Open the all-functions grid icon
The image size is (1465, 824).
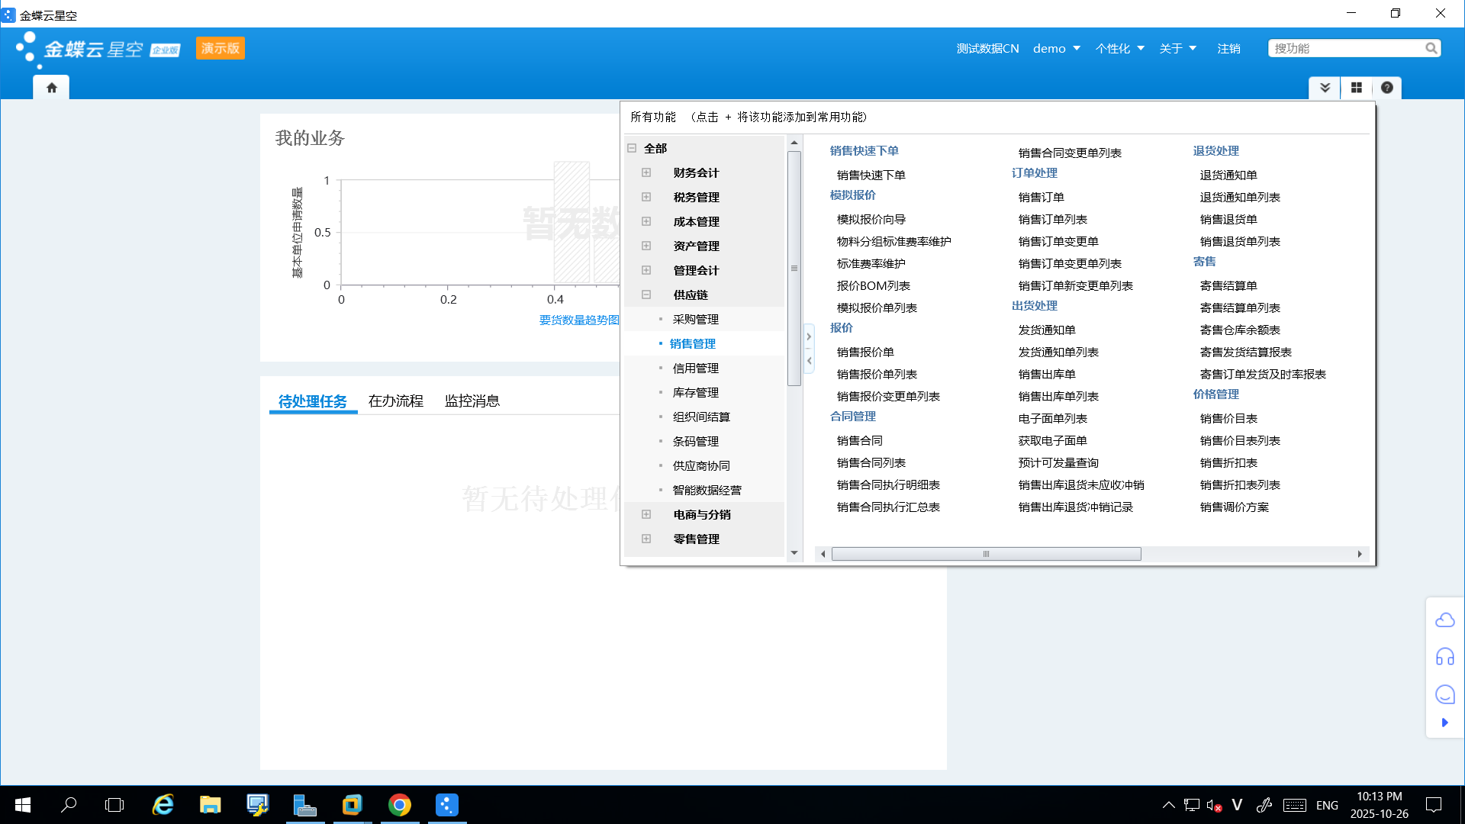click(x=1356, y=88)
